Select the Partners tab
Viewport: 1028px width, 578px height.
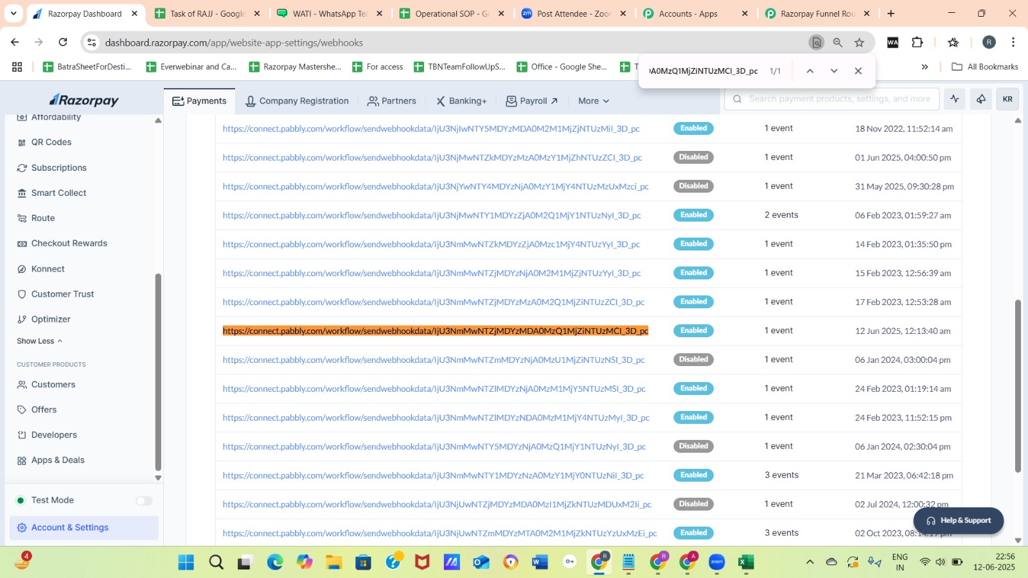[392, 101]
